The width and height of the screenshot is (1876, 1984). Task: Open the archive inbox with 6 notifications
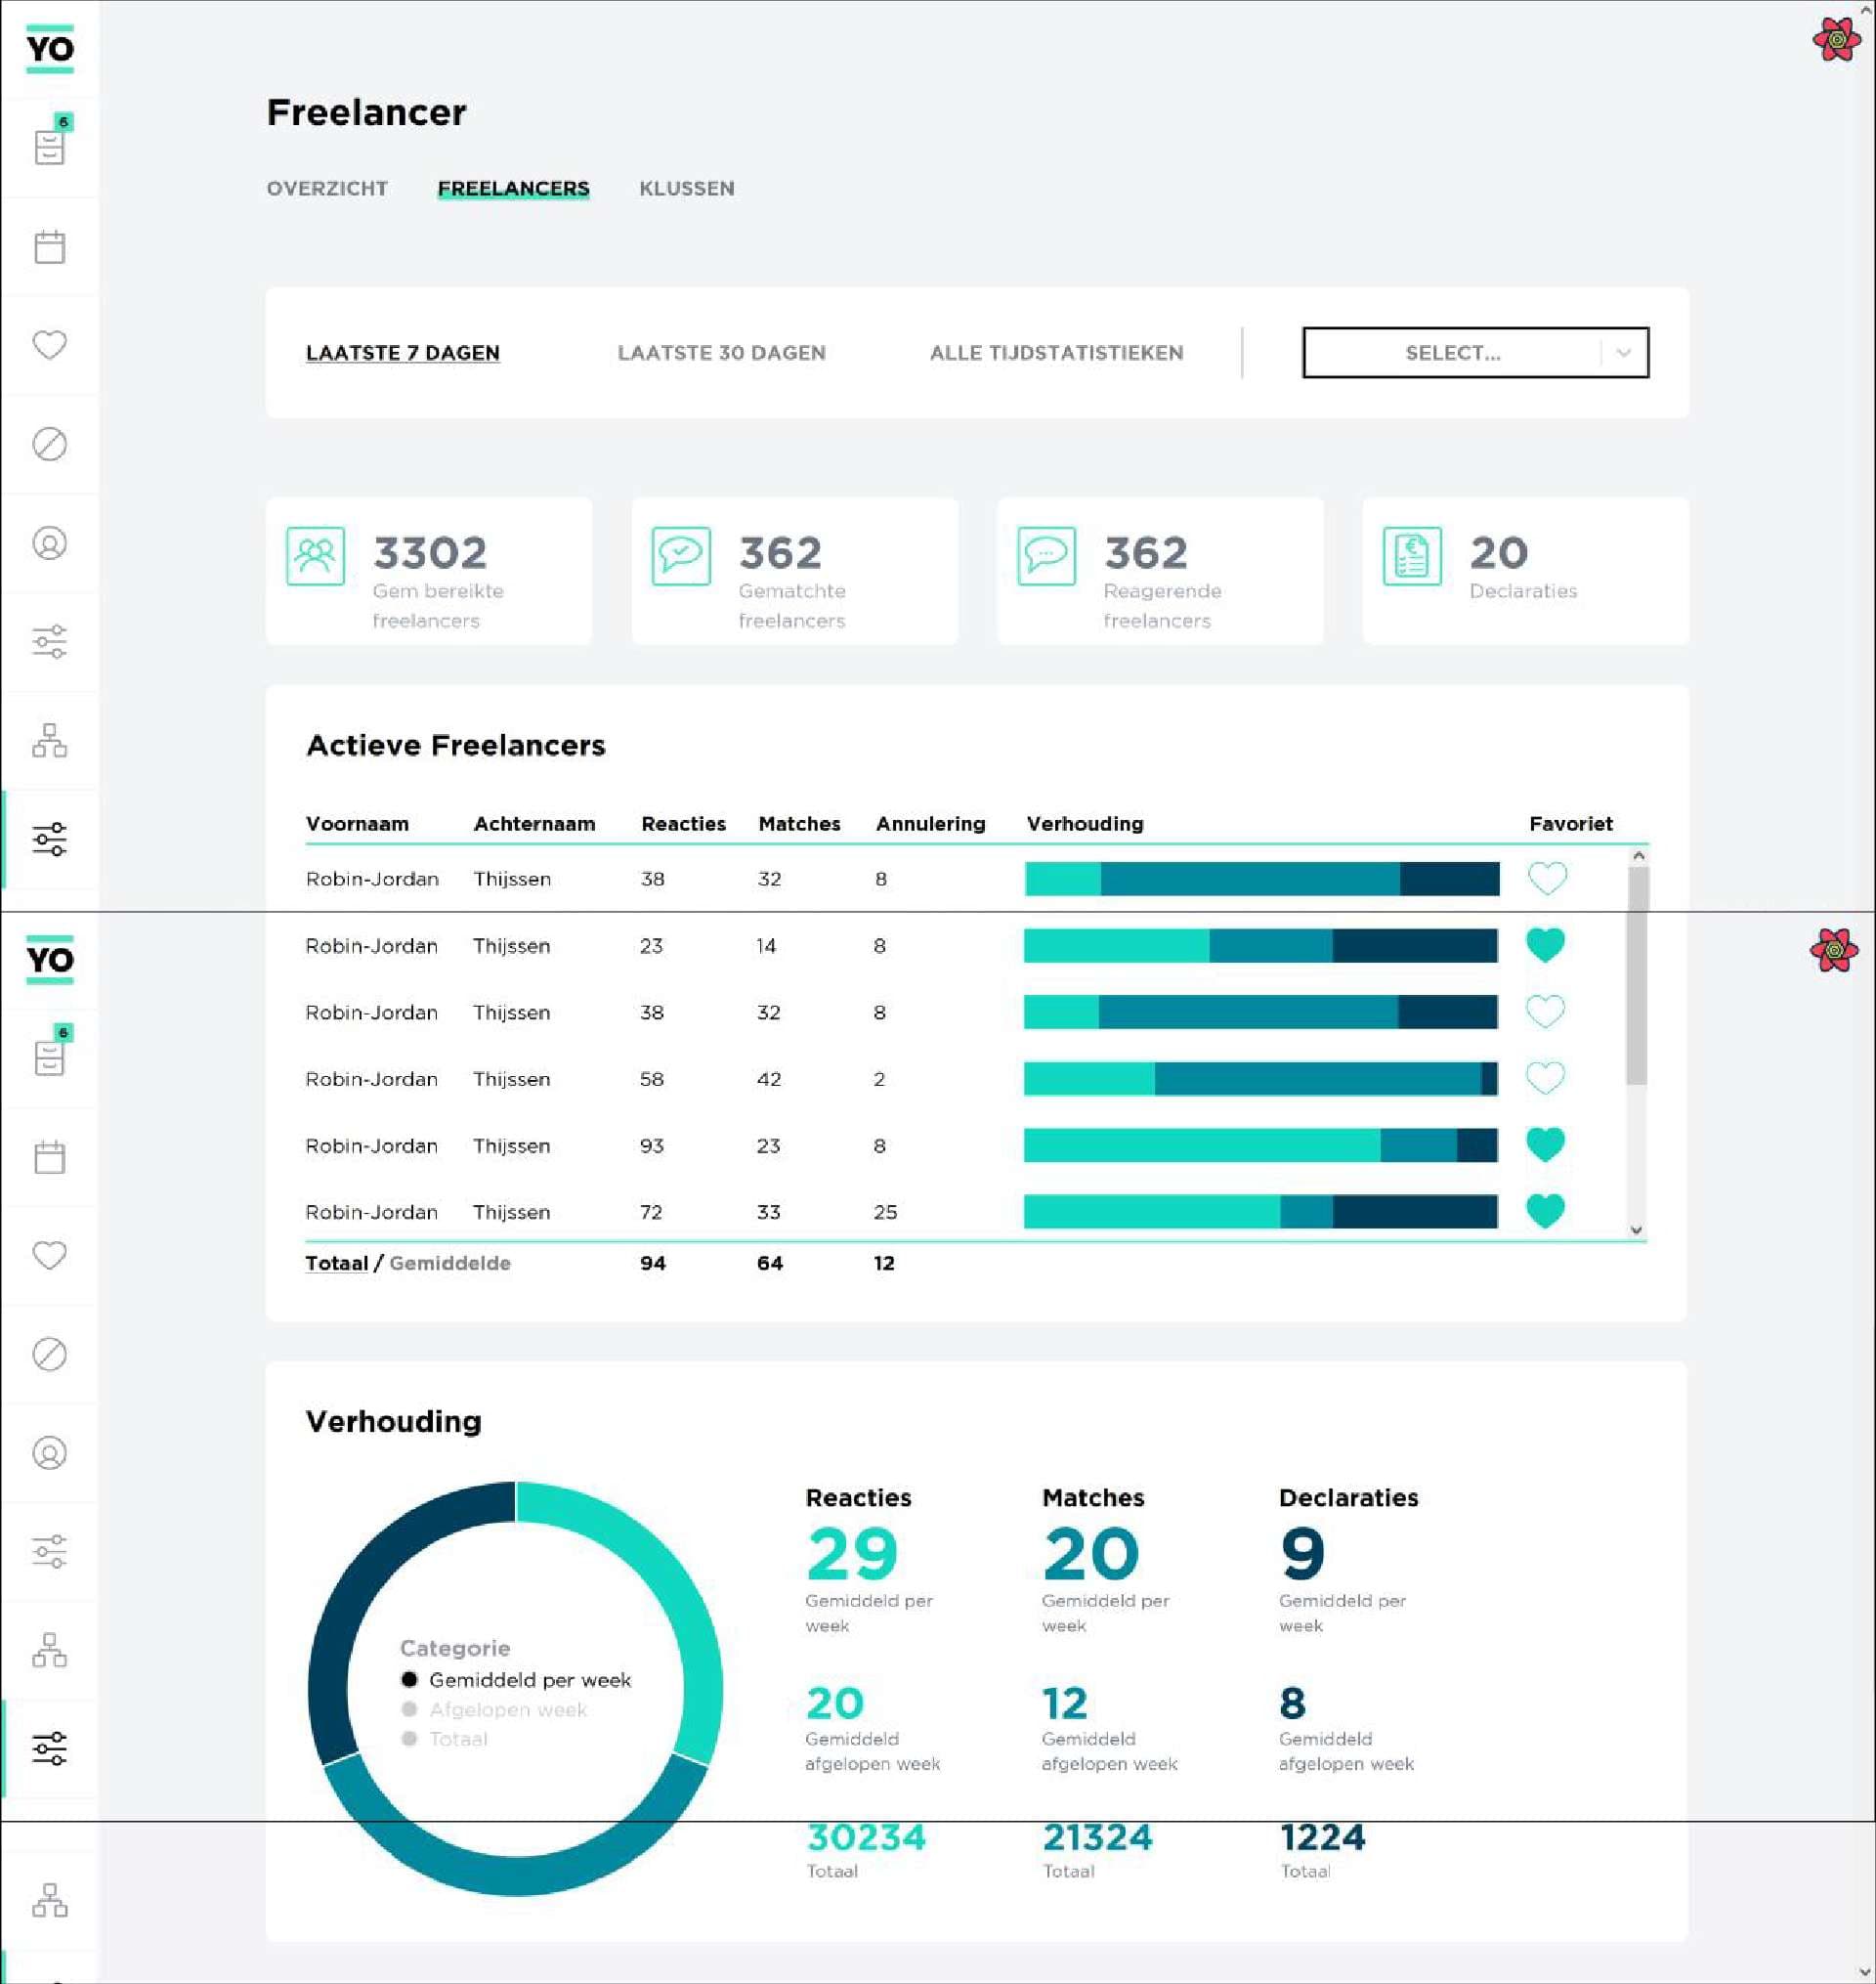pos(49,146)
